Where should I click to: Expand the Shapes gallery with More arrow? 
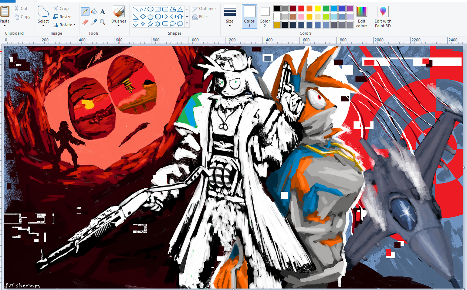click(187, 24)
